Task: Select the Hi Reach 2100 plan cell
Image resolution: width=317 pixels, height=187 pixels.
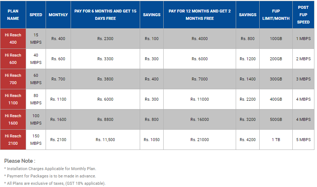Action: click(x=13, y=140)
